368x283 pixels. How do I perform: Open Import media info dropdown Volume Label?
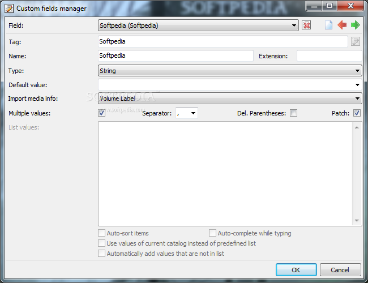pos(230,98)
